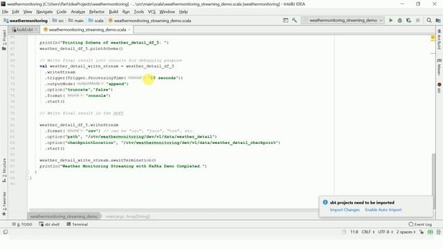Open the Analyze menu
This screenshot has height=249, width=443.
point(78,12)
